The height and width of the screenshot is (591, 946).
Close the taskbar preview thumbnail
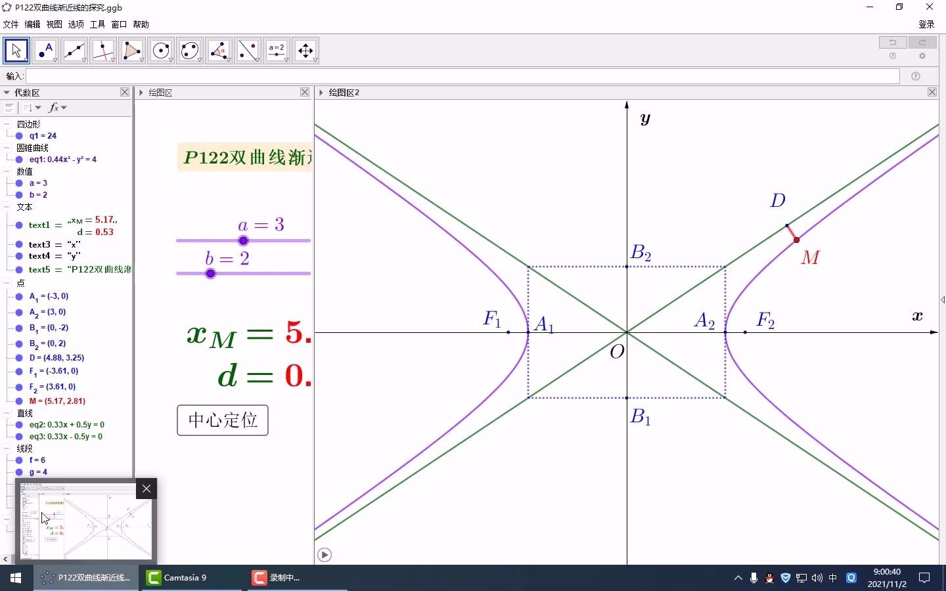[x=146, y=489]
